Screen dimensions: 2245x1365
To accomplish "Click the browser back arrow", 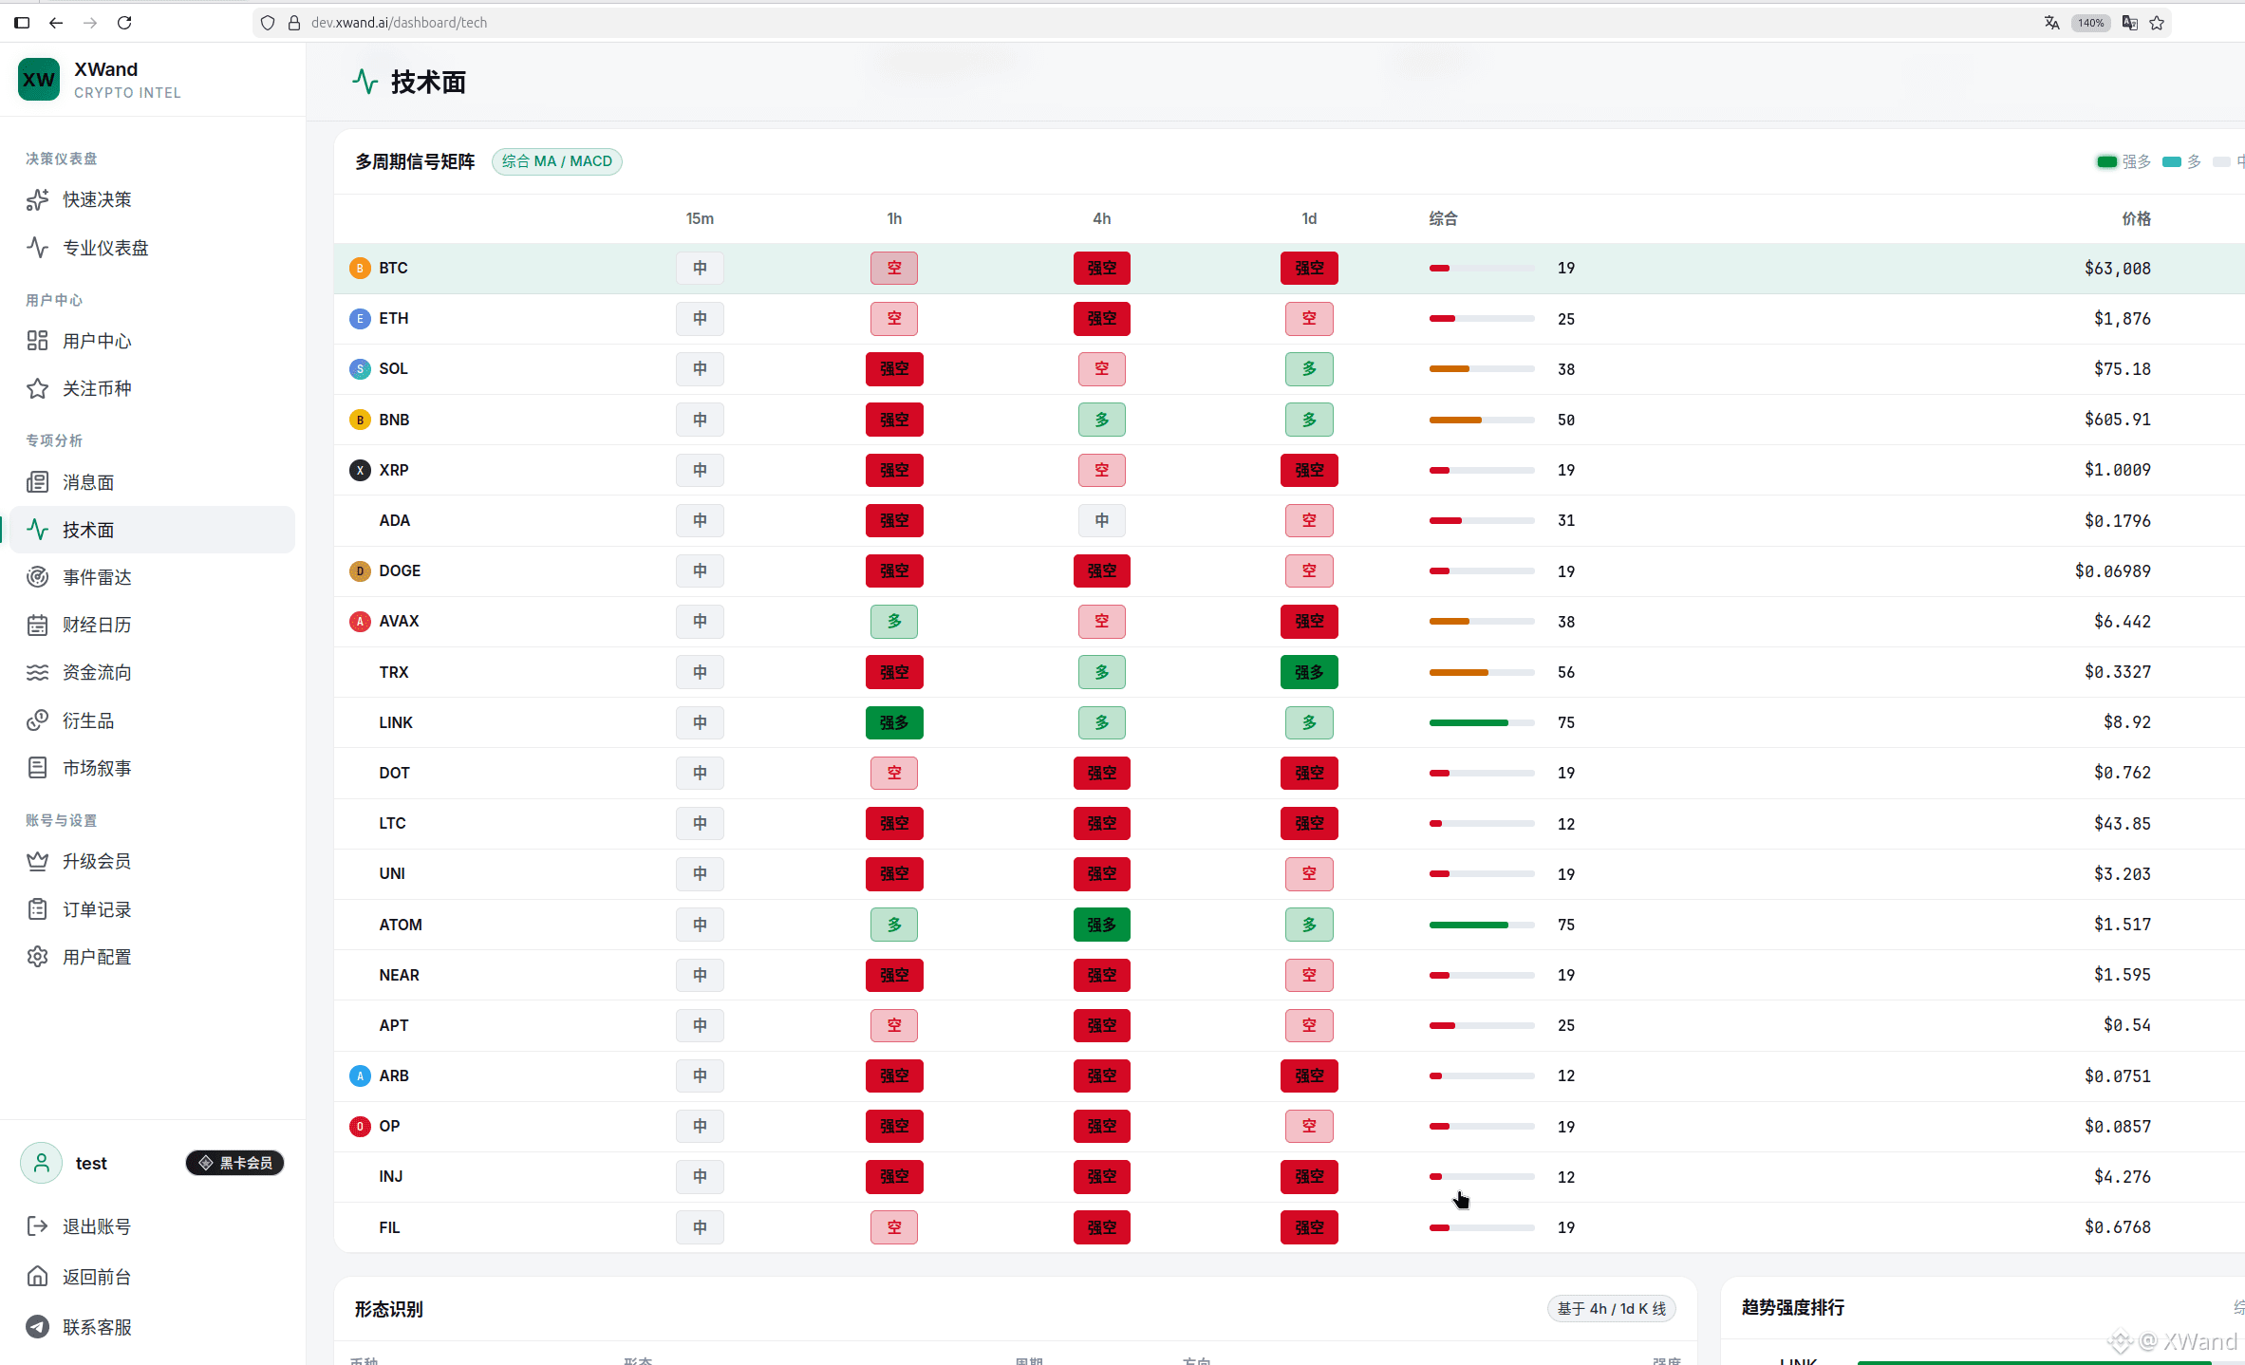I will (x=56, y=23).
